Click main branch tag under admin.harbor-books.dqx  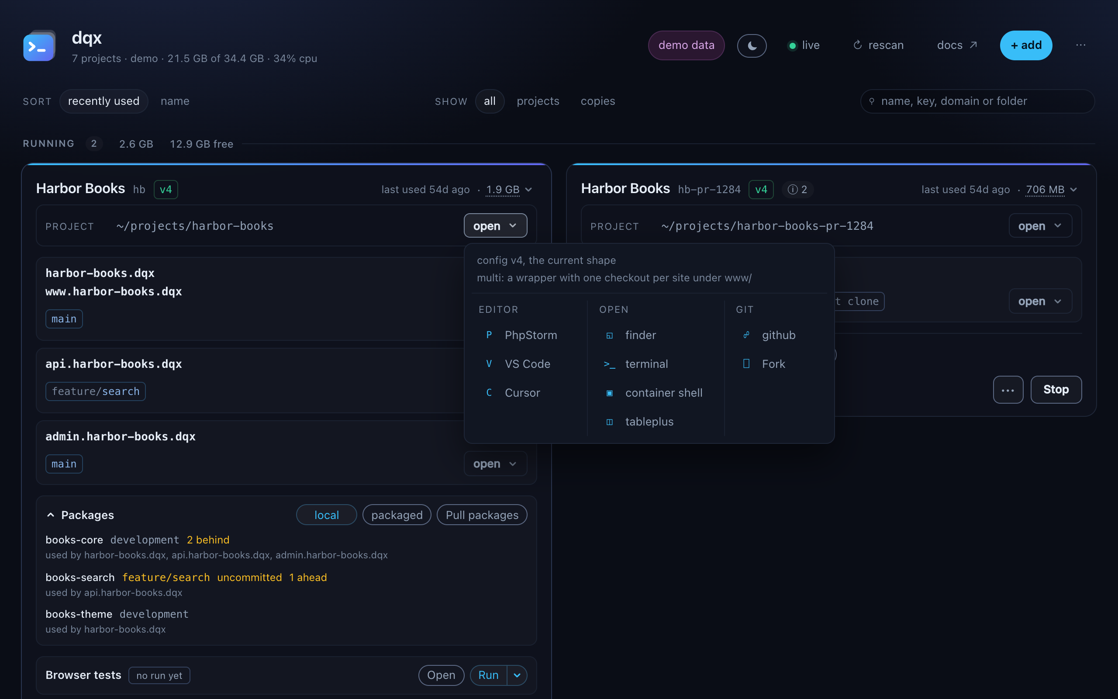tap(64, 464)
